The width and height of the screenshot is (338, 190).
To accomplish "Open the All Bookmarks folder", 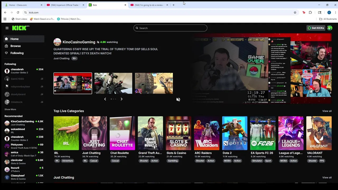I will coord(328,19).
